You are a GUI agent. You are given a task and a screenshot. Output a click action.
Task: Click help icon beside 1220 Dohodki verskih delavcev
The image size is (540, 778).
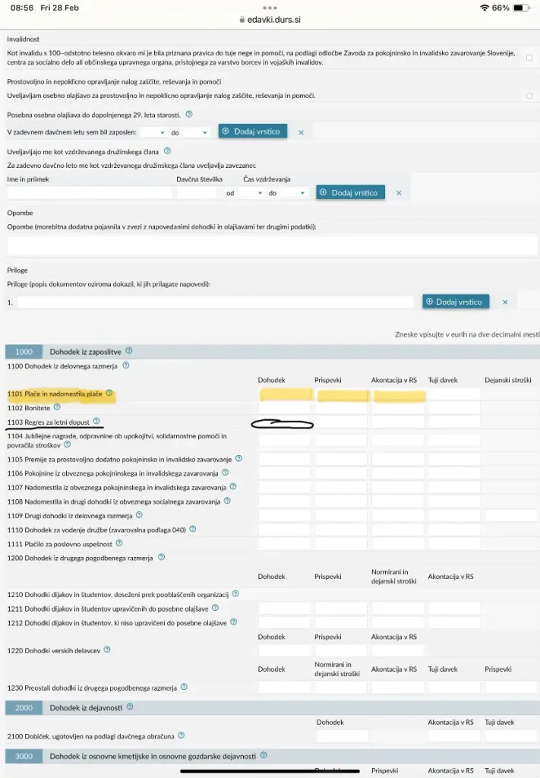(x=107, y=650)
